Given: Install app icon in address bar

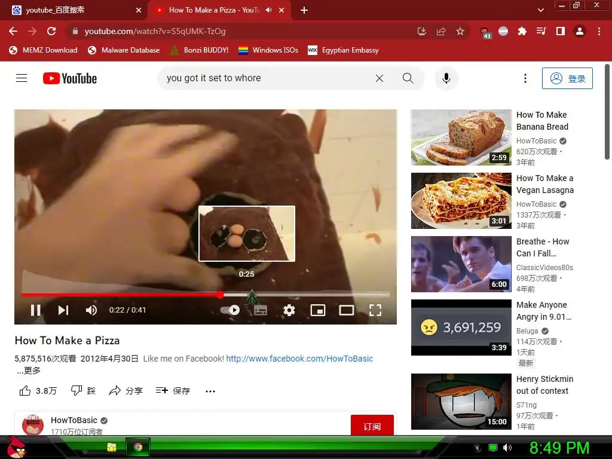Looking at the screenshot, I should click(421, 31).
